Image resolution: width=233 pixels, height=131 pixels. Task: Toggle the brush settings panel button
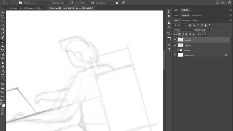20,3
